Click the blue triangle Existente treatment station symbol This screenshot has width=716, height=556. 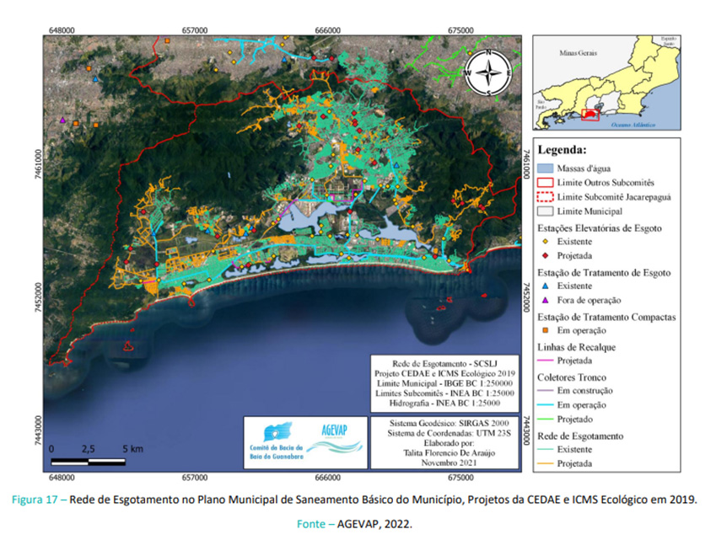[x=546, y=286]
